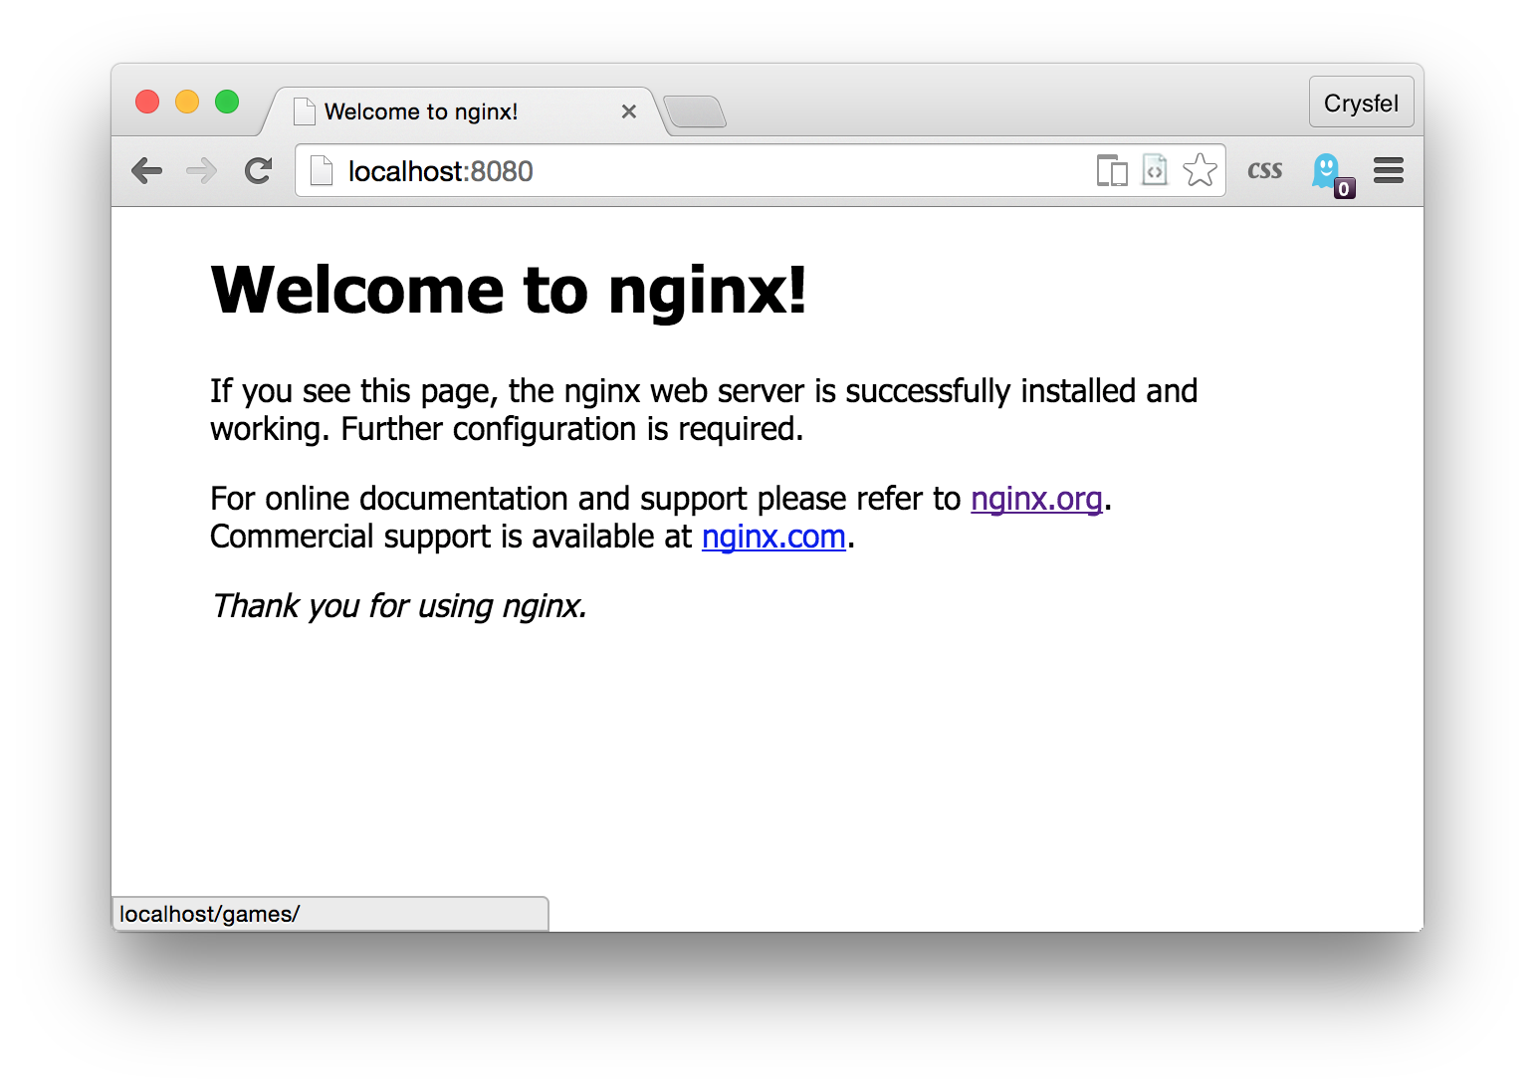Click the 'Further configuration is required' text

571,429
